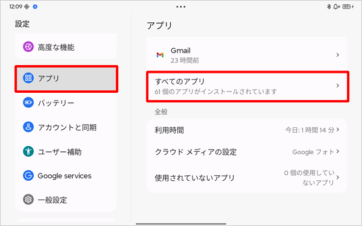The image size is (362, 226).
Task: Select 一般設定 in sidebar
Action: coord(66,199)
